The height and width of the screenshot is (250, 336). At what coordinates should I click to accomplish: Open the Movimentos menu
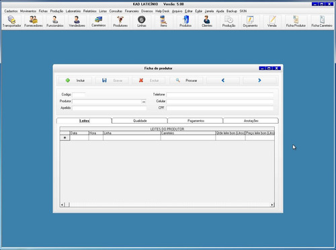(28, 11)
